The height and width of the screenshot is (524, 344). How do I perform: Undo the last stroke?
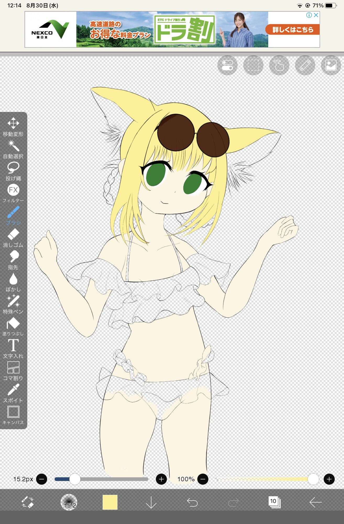(x=192, y=502)
